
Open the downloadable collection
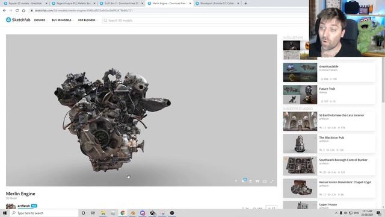(x=328, y=66)
